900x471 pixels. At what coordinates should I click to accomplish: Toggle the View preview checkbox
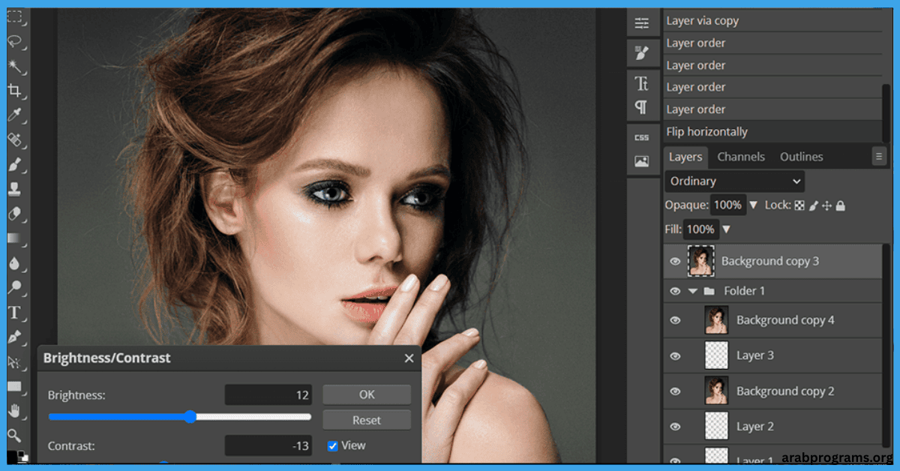(333, 445)
